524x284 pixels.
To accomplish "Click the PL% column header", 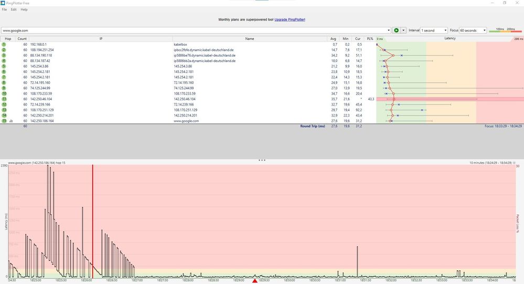I will coord(370,39).
